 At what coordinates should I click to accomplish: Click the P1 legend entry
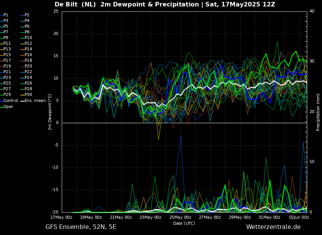tap(6, 15)
